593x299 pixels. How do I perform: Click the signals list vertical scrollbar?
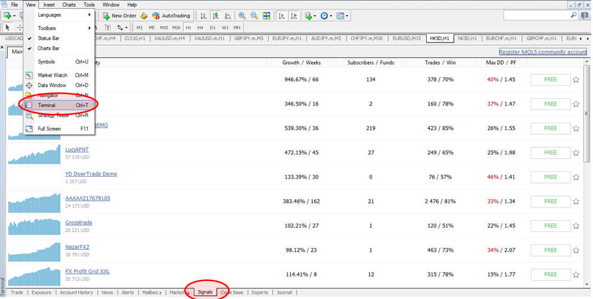click(587, 172)
